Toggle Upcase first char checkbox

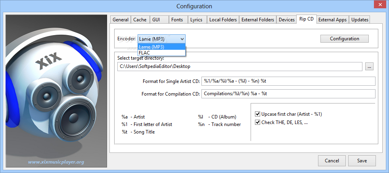(x=257, y=114)
